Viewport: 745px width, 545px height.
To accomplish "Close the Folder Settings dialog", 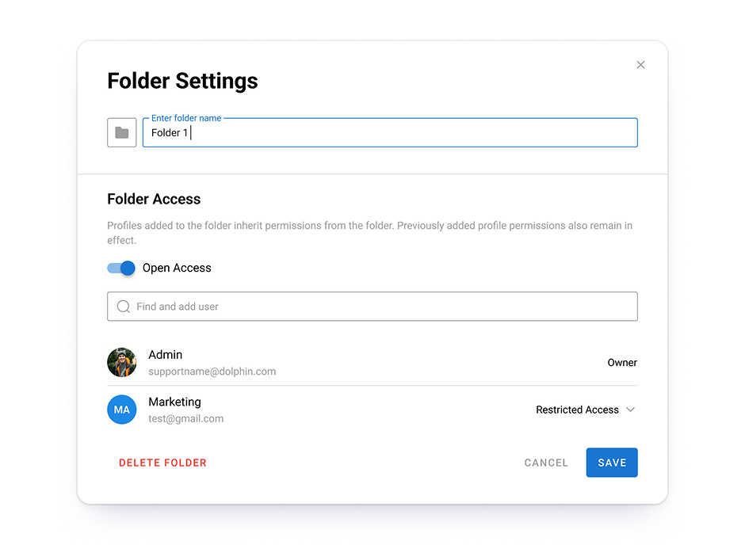I will (x=640, y=65).
